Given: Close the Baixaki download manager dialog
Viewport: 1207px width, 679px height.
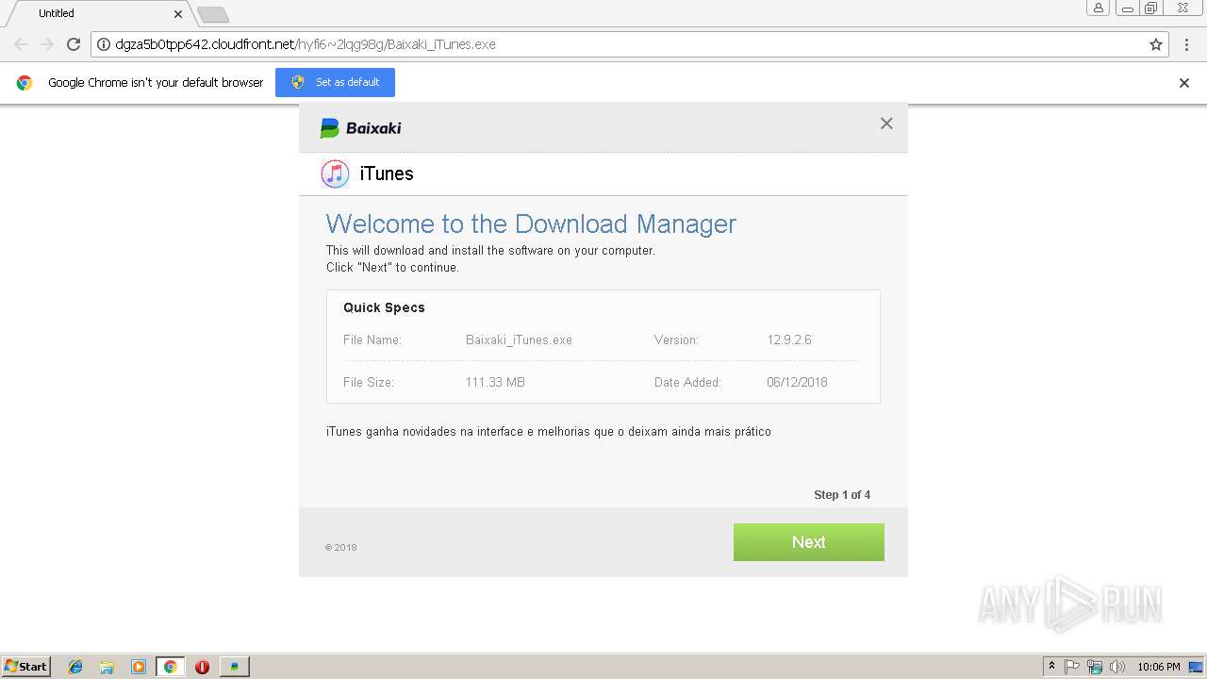Looking at the screenshot, I should coord(886,124).
